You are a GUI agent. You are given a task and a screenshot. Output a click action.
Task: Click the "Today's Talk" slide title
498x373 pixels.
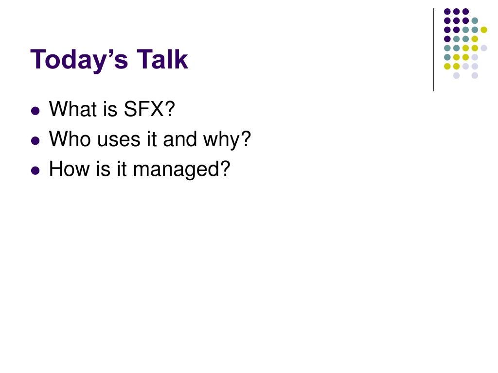(109, 60)
